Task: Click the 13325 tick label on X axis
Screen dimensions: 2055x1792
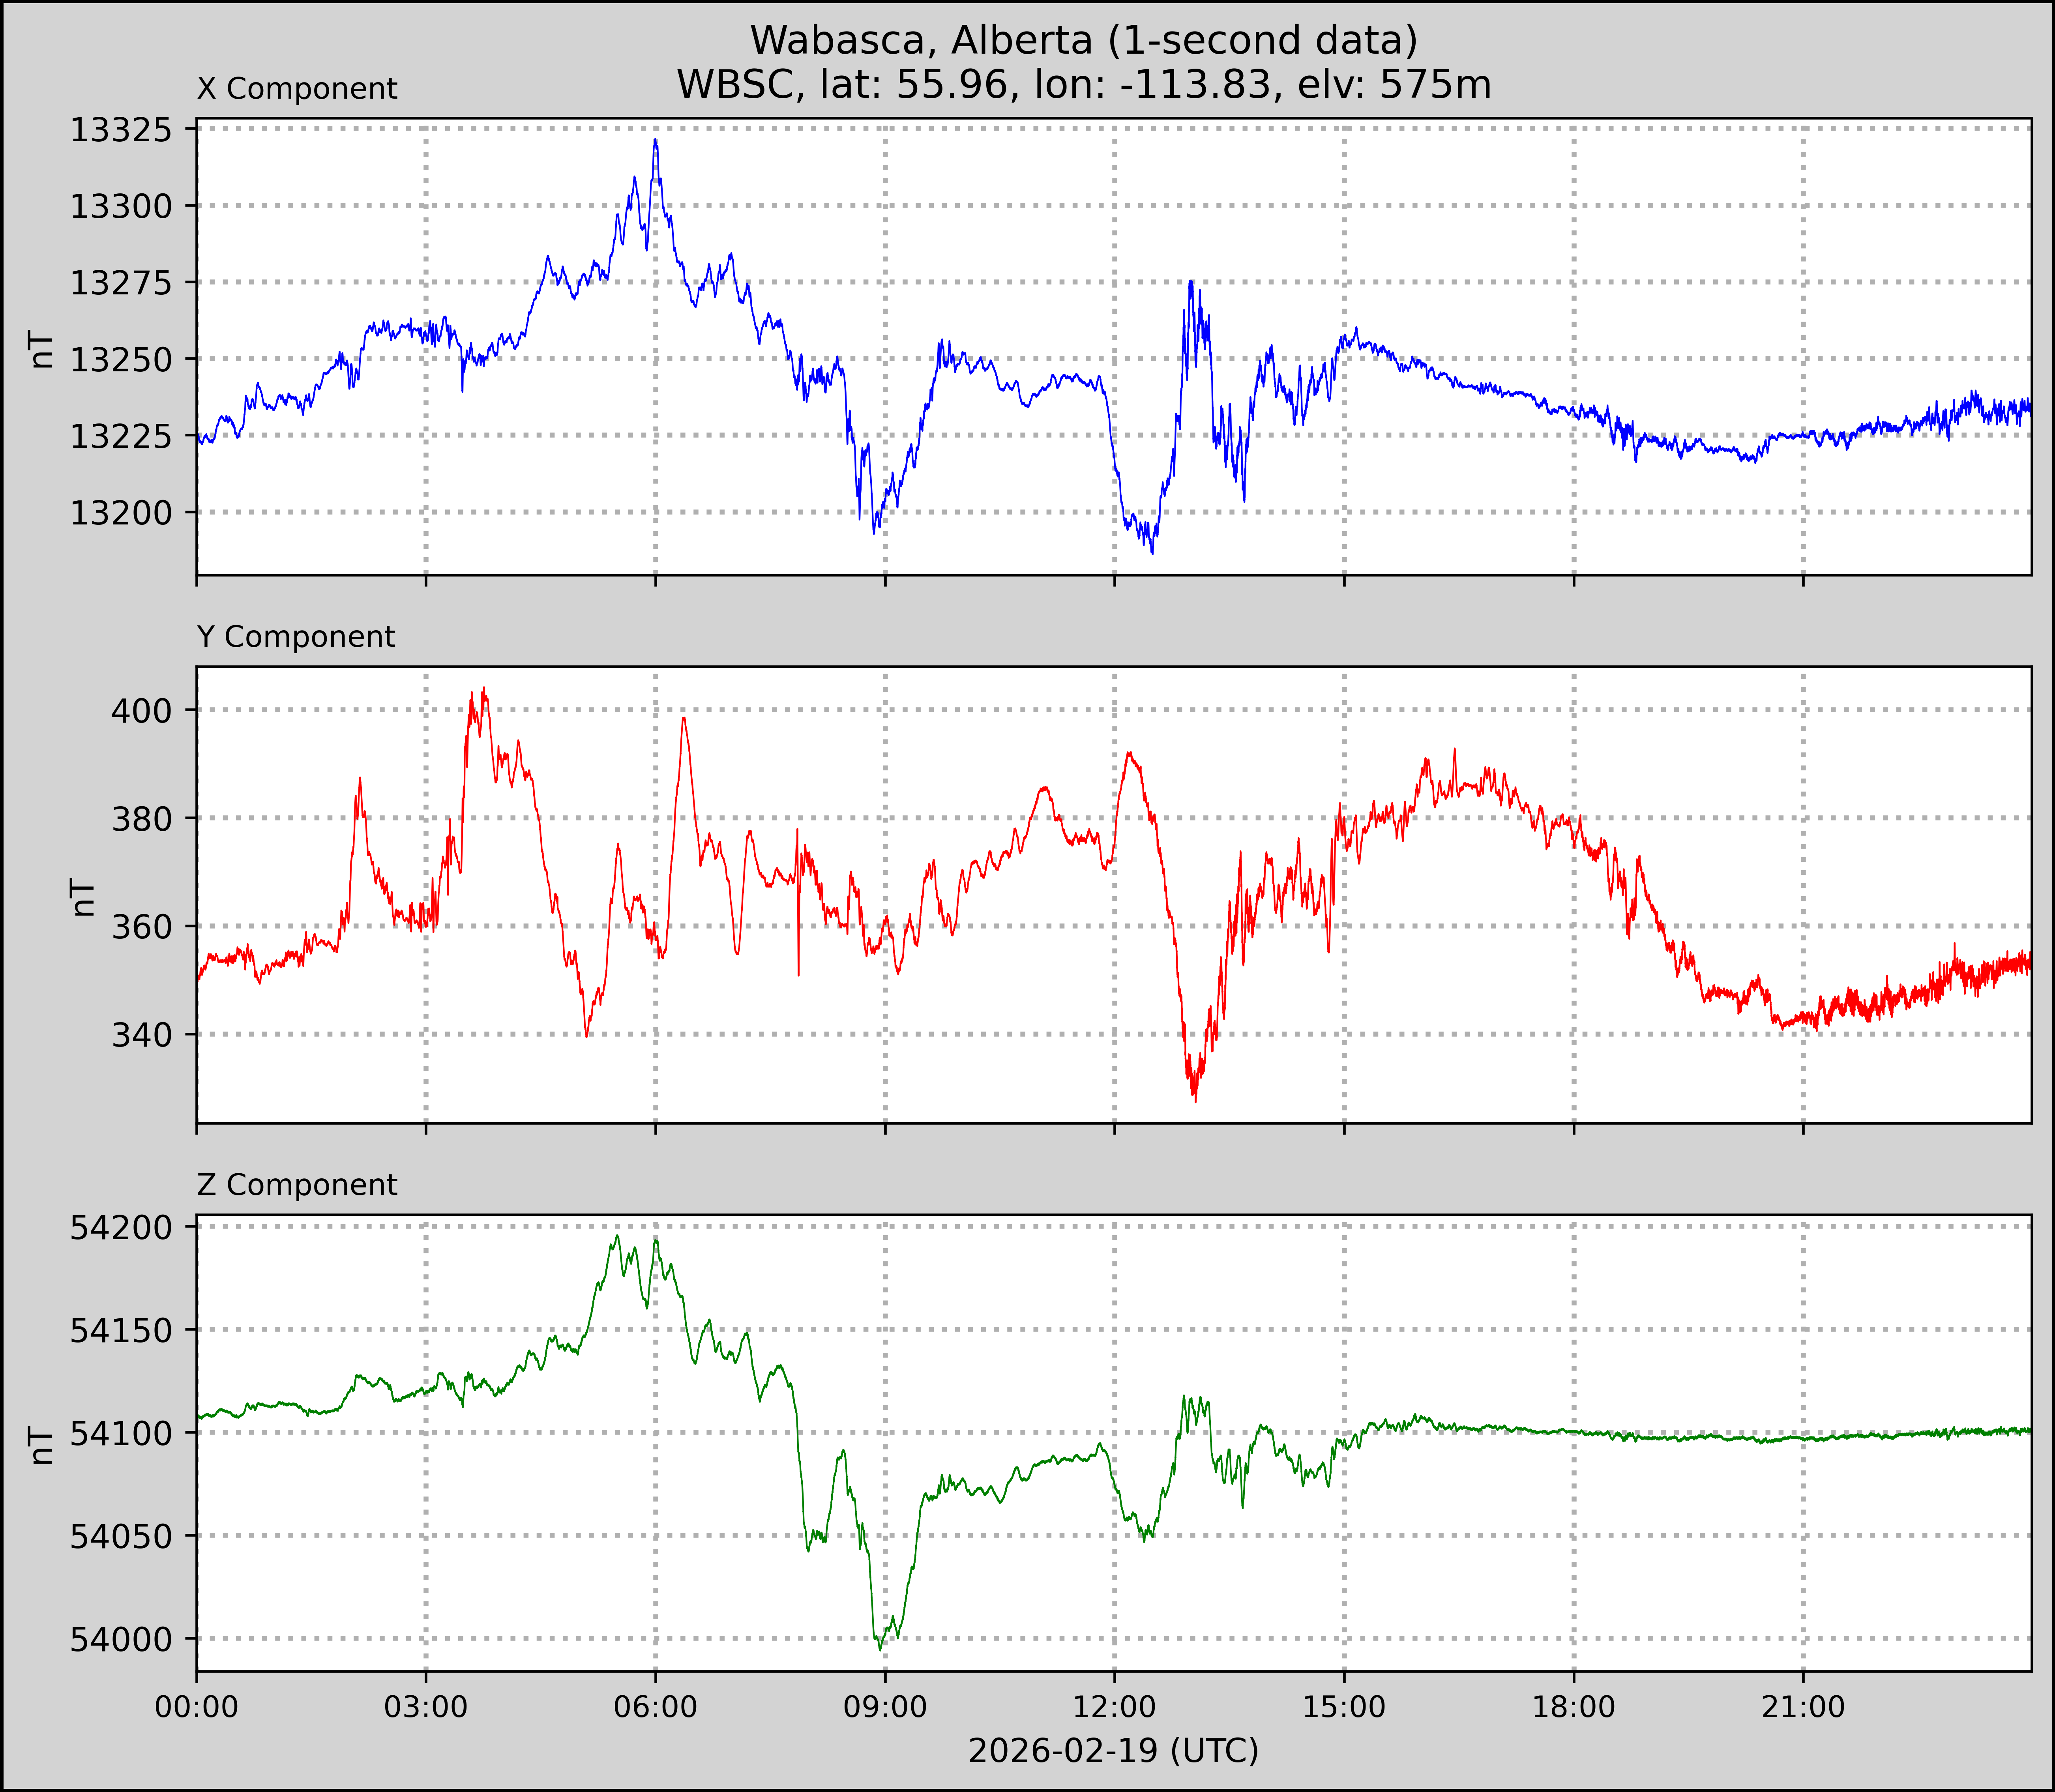Action: pyautogui.click(x=120, y=130)
